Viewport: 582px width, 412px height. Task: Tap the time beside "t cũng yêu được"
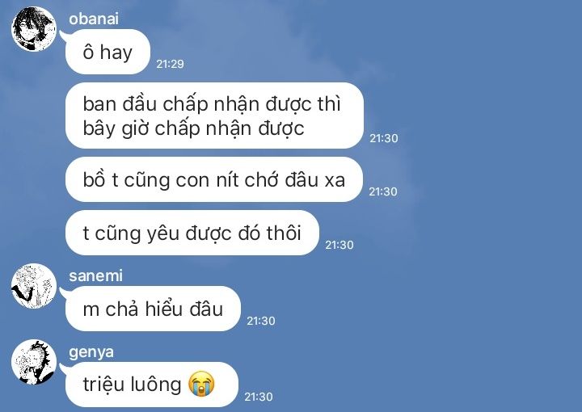[339, 245]
